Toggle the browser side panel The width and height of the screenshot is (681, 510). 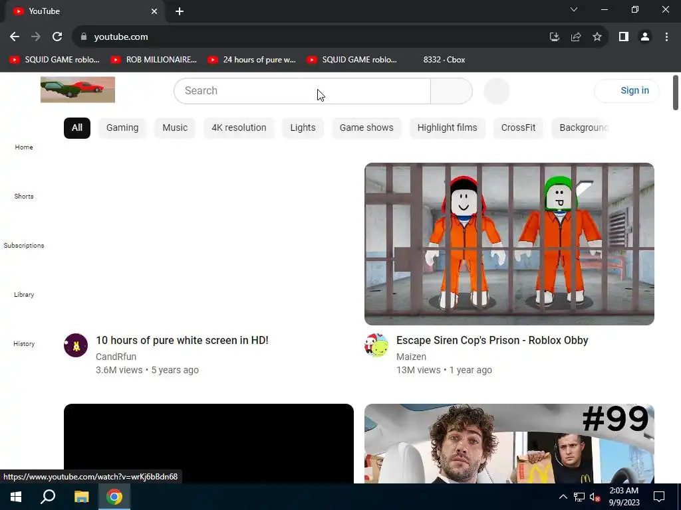point(624,37)
